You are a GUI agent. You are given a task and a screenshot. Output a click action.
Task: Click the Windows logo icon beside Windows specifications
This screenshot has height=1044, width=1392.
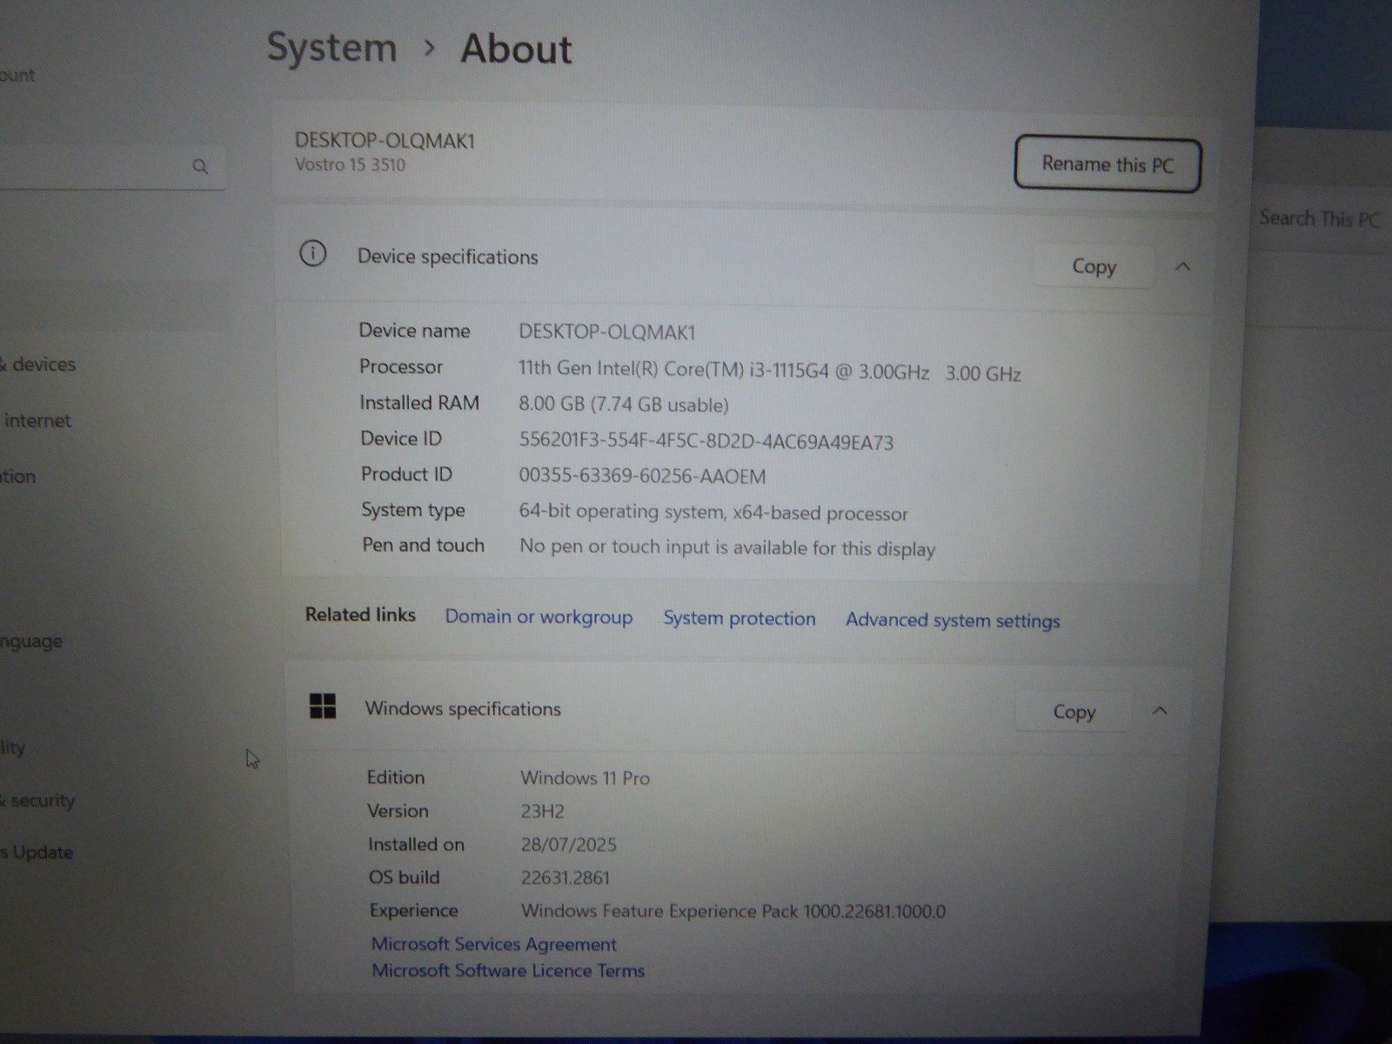click(x=323, y=706)
